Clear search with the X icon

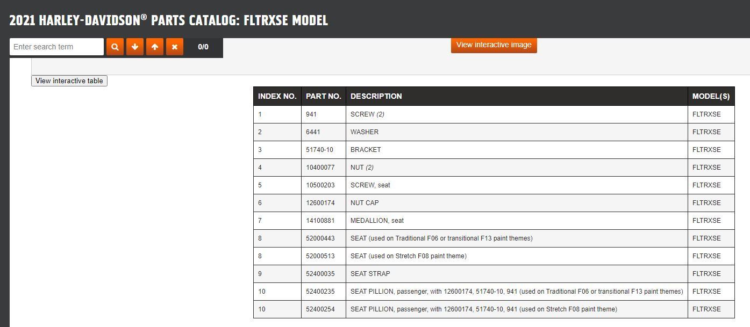coord(174,47)
